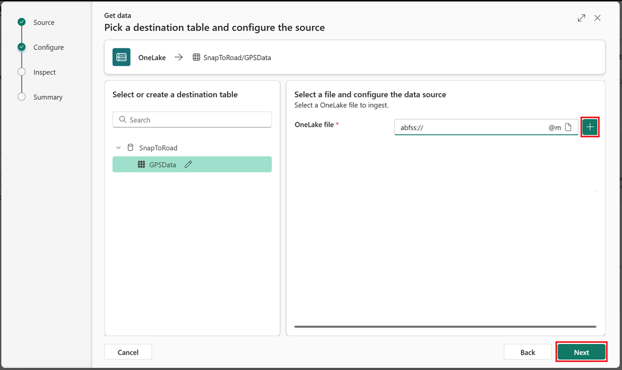622x370 pixels.
Task: Select the SnapToRoad database label
Action: tap(158, 147)
